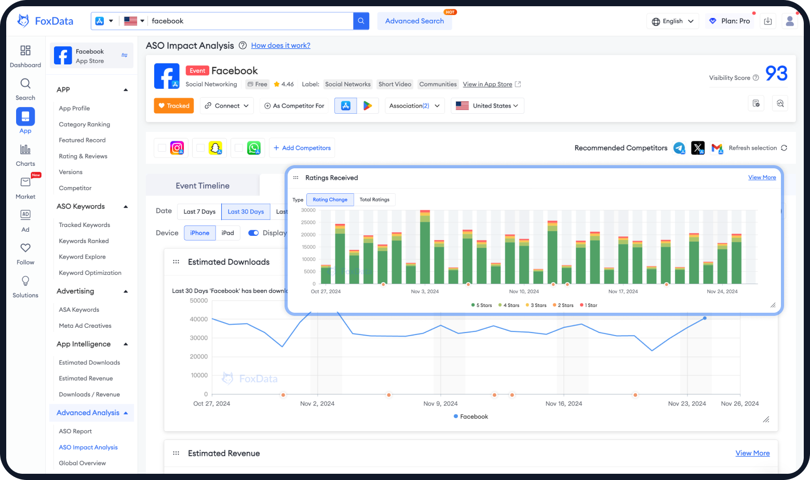Click the Visibility Score help icon
The height and width of the screenshot is (480, 810).
tap(756, 78)
